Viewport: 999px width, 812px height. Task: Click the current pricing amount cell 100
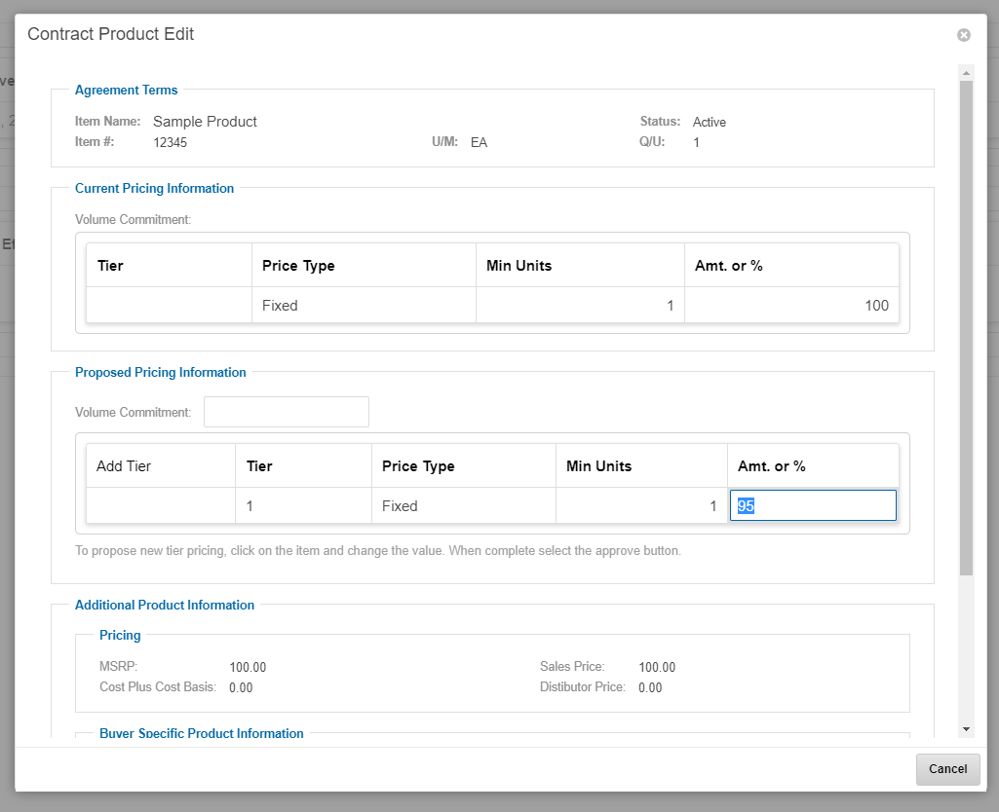(x=790, y=306)
